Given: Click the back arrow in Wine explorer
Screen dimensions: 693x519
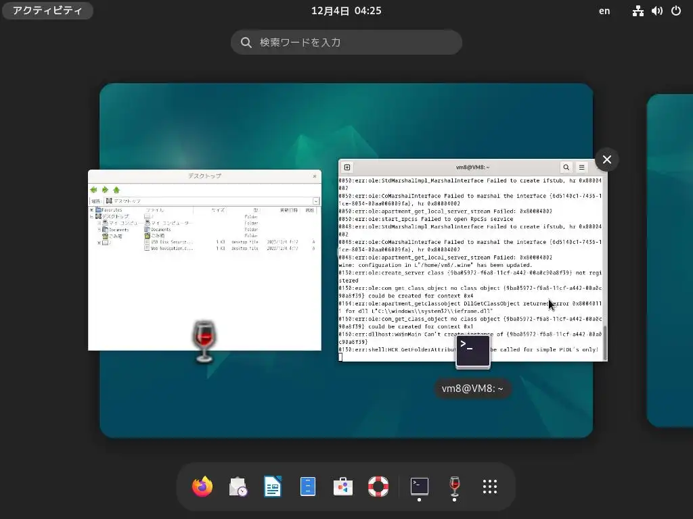Looking at the screenshot, I should [x=93, y=190].
